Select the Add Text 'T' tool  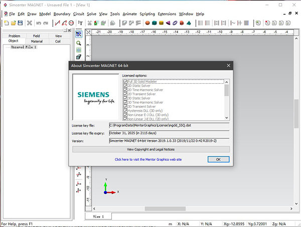click(80, 23)
